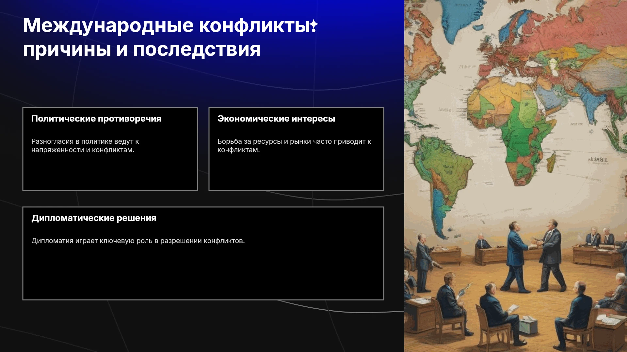The image size is (627, 352).
Task: Click the text 'Разногласия в политике ведут к'
Action: pos(85,141)
